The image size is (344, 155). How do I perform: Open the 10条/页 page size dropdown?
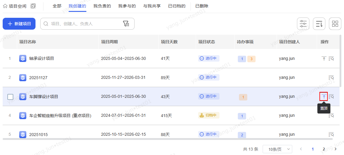pos(277,149)
